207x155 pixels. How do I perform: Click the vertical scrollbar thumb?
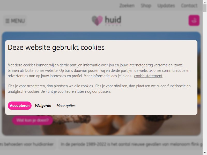point(205,8)
